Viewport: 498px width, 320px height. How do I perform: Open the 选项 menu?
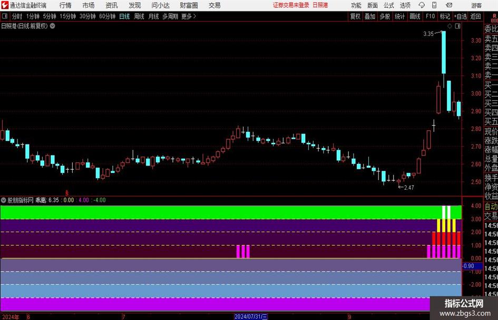click(x=405, y=5)
